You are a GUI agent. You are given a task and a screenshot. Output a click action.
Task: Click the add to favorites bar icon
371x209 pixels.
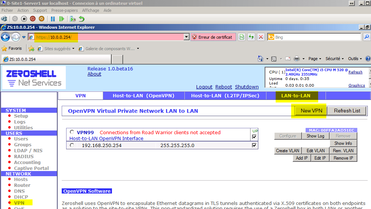(31, 49)
